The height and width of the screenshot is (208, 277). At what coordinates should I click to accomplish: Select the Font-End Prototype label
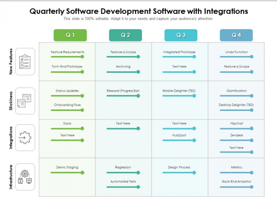[x=67, y=66]
